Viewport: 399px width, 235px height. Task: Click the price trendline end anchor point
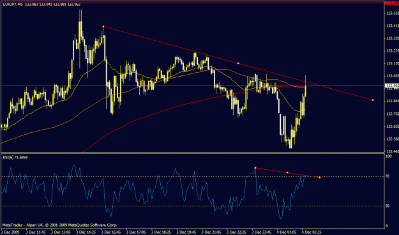point(373,100)
